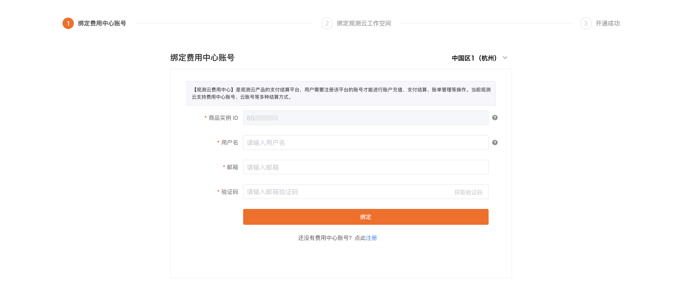Click the orange 绑定 button
Viewport: 697px width, 295px height.
pyautogui.click(x=366, y=217)
